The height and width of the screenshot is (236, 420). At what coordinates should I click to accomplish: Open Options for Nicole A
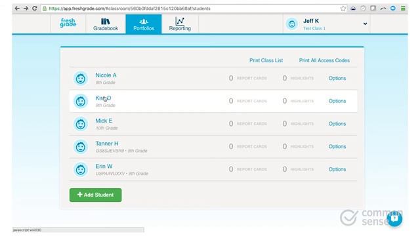click(337, 79)
